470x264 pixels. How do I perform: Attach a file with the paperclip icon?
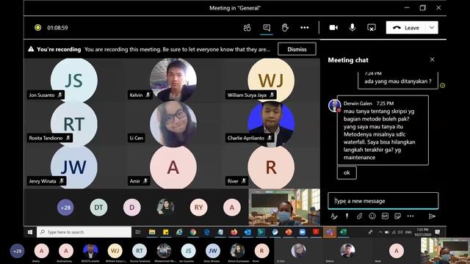click(x=359, y=216)
